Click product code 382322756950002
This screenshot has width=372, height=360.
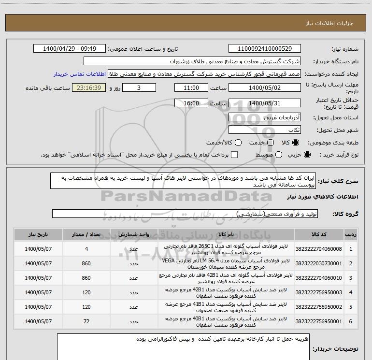coord(319,307)
